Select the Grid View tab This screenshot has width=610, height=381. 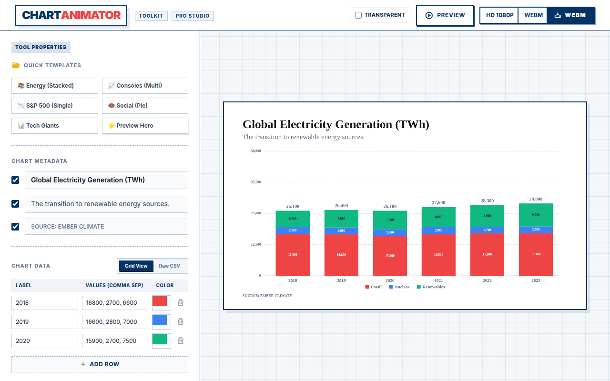click(136, 266)
